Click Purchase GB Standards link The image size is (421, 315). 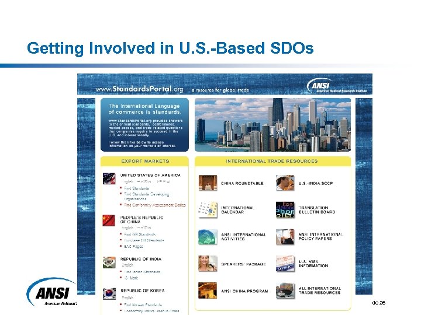tap(144, 240)
